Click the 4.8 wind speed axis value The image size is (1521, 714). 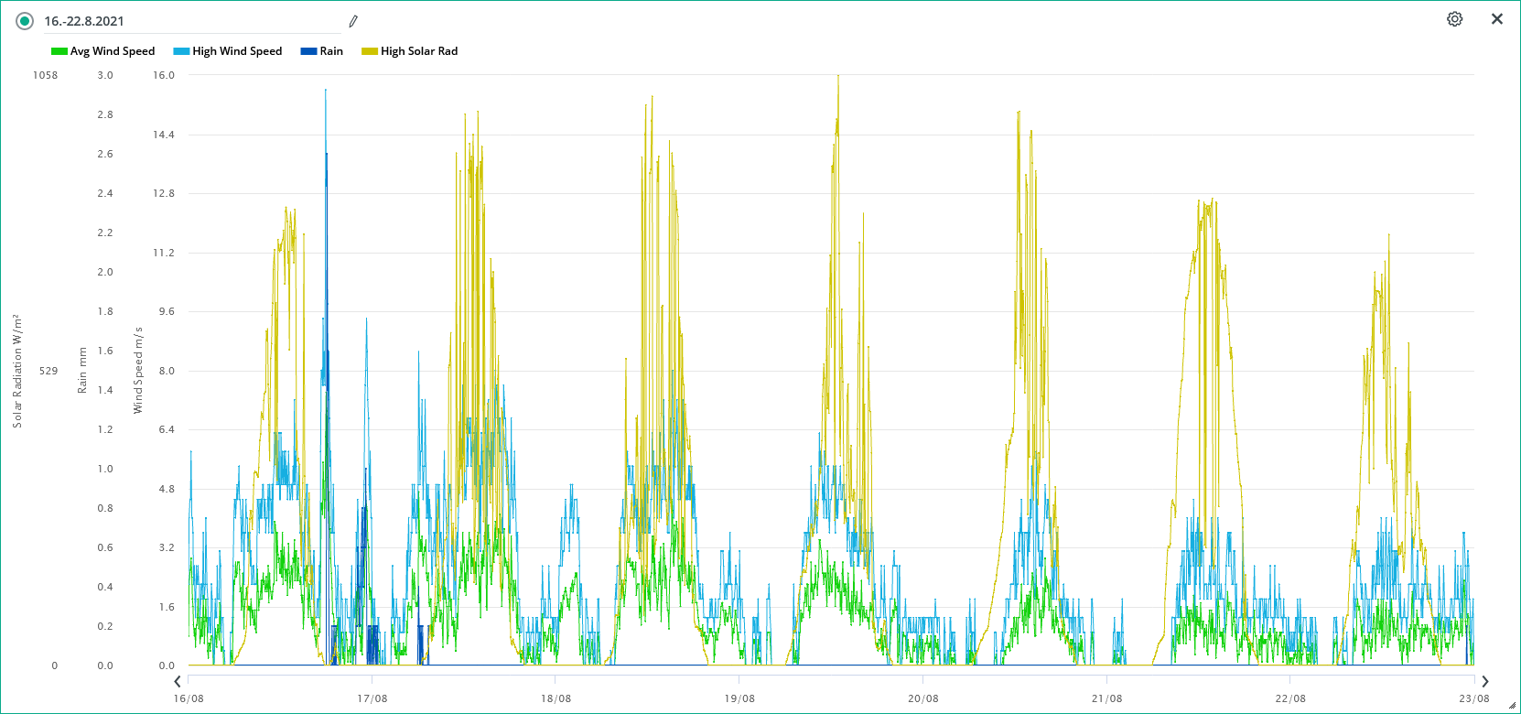167,489
